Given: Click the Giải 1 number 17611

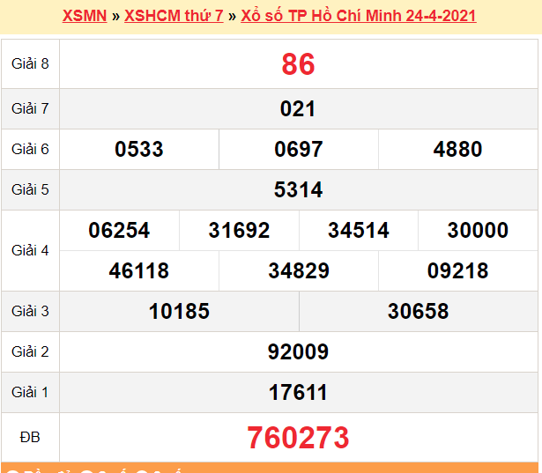Looking at the screenshot, I should [298, 393].
